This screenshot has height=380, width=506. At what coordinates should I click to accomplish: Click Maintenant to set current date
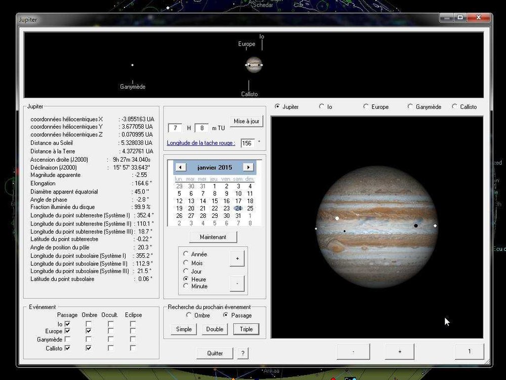213,237
